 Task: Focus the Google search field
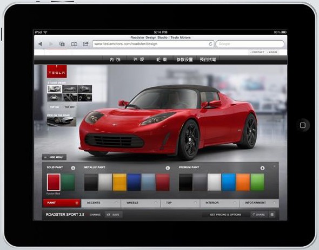pos(250,44)
